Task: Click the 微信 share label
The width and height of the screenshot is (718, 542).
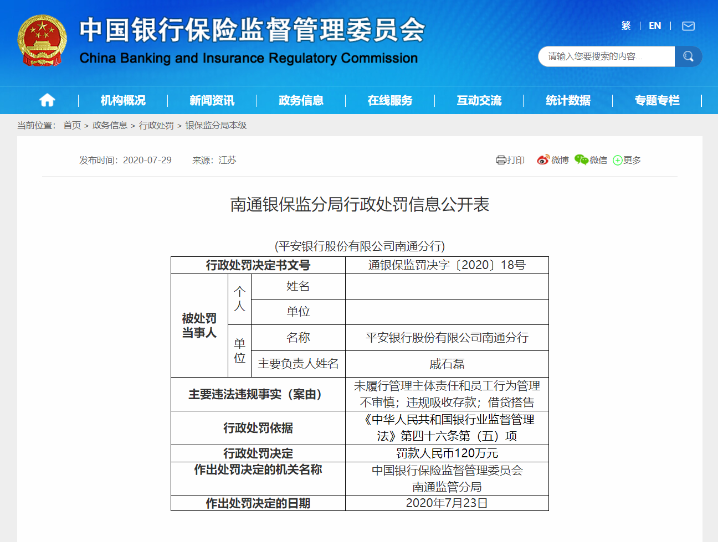Action: 598,160
